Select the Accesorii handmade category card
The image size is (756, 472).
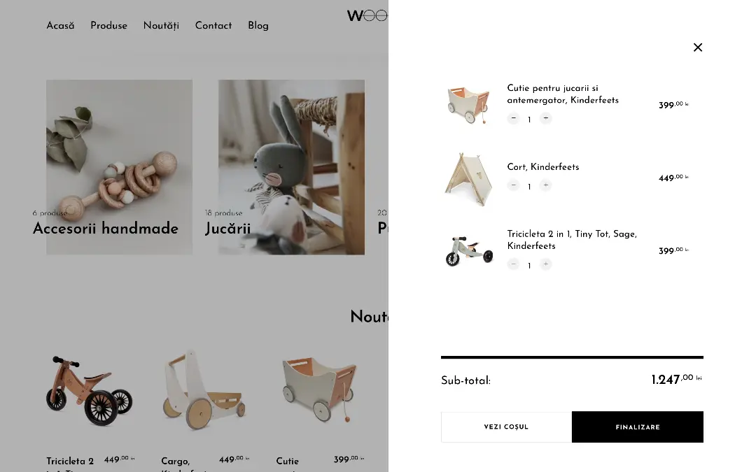pos(119,167)
